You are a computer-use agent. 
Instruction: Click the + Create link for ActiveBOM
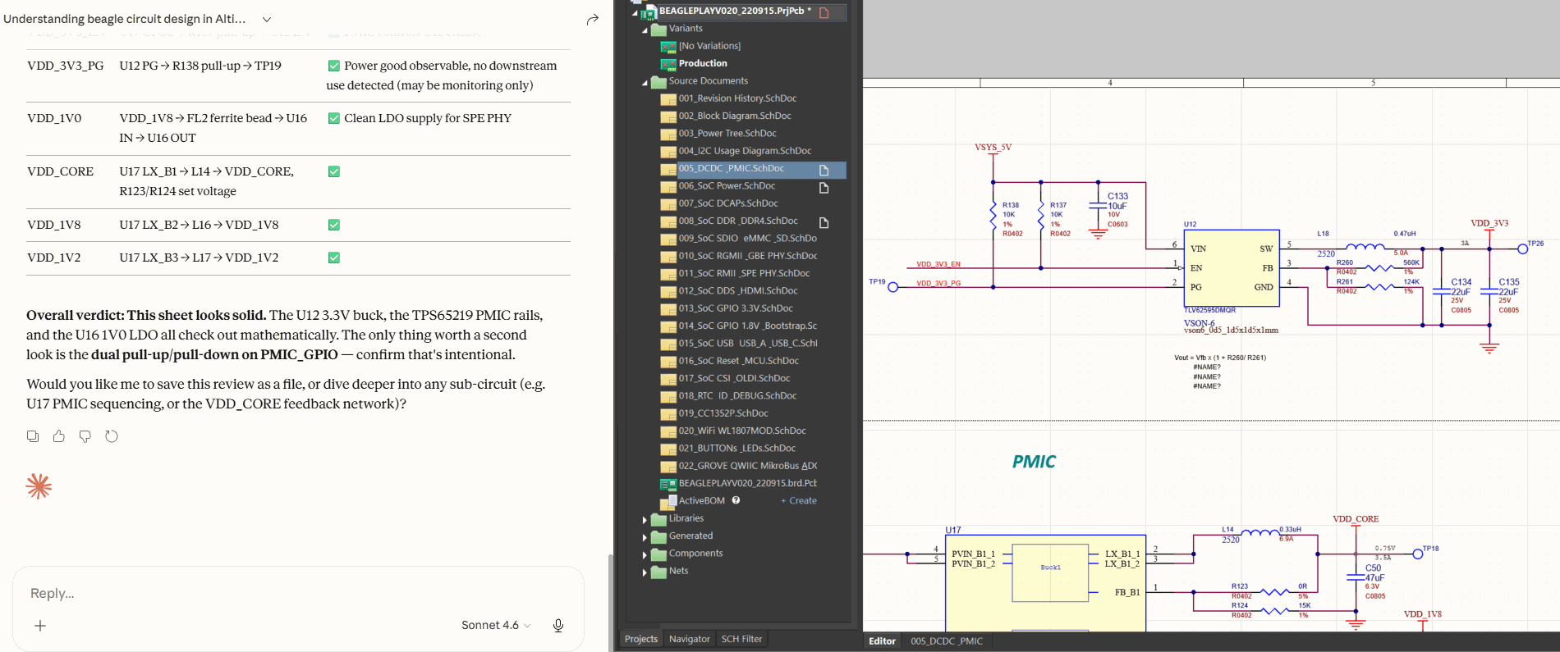pos(799,500)
